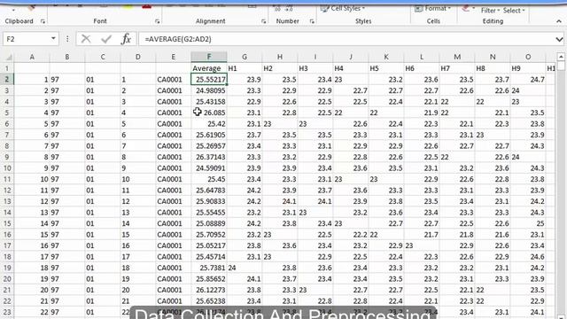
Task: Open the Font settings dialog launcher
Action: pos(157,21)
